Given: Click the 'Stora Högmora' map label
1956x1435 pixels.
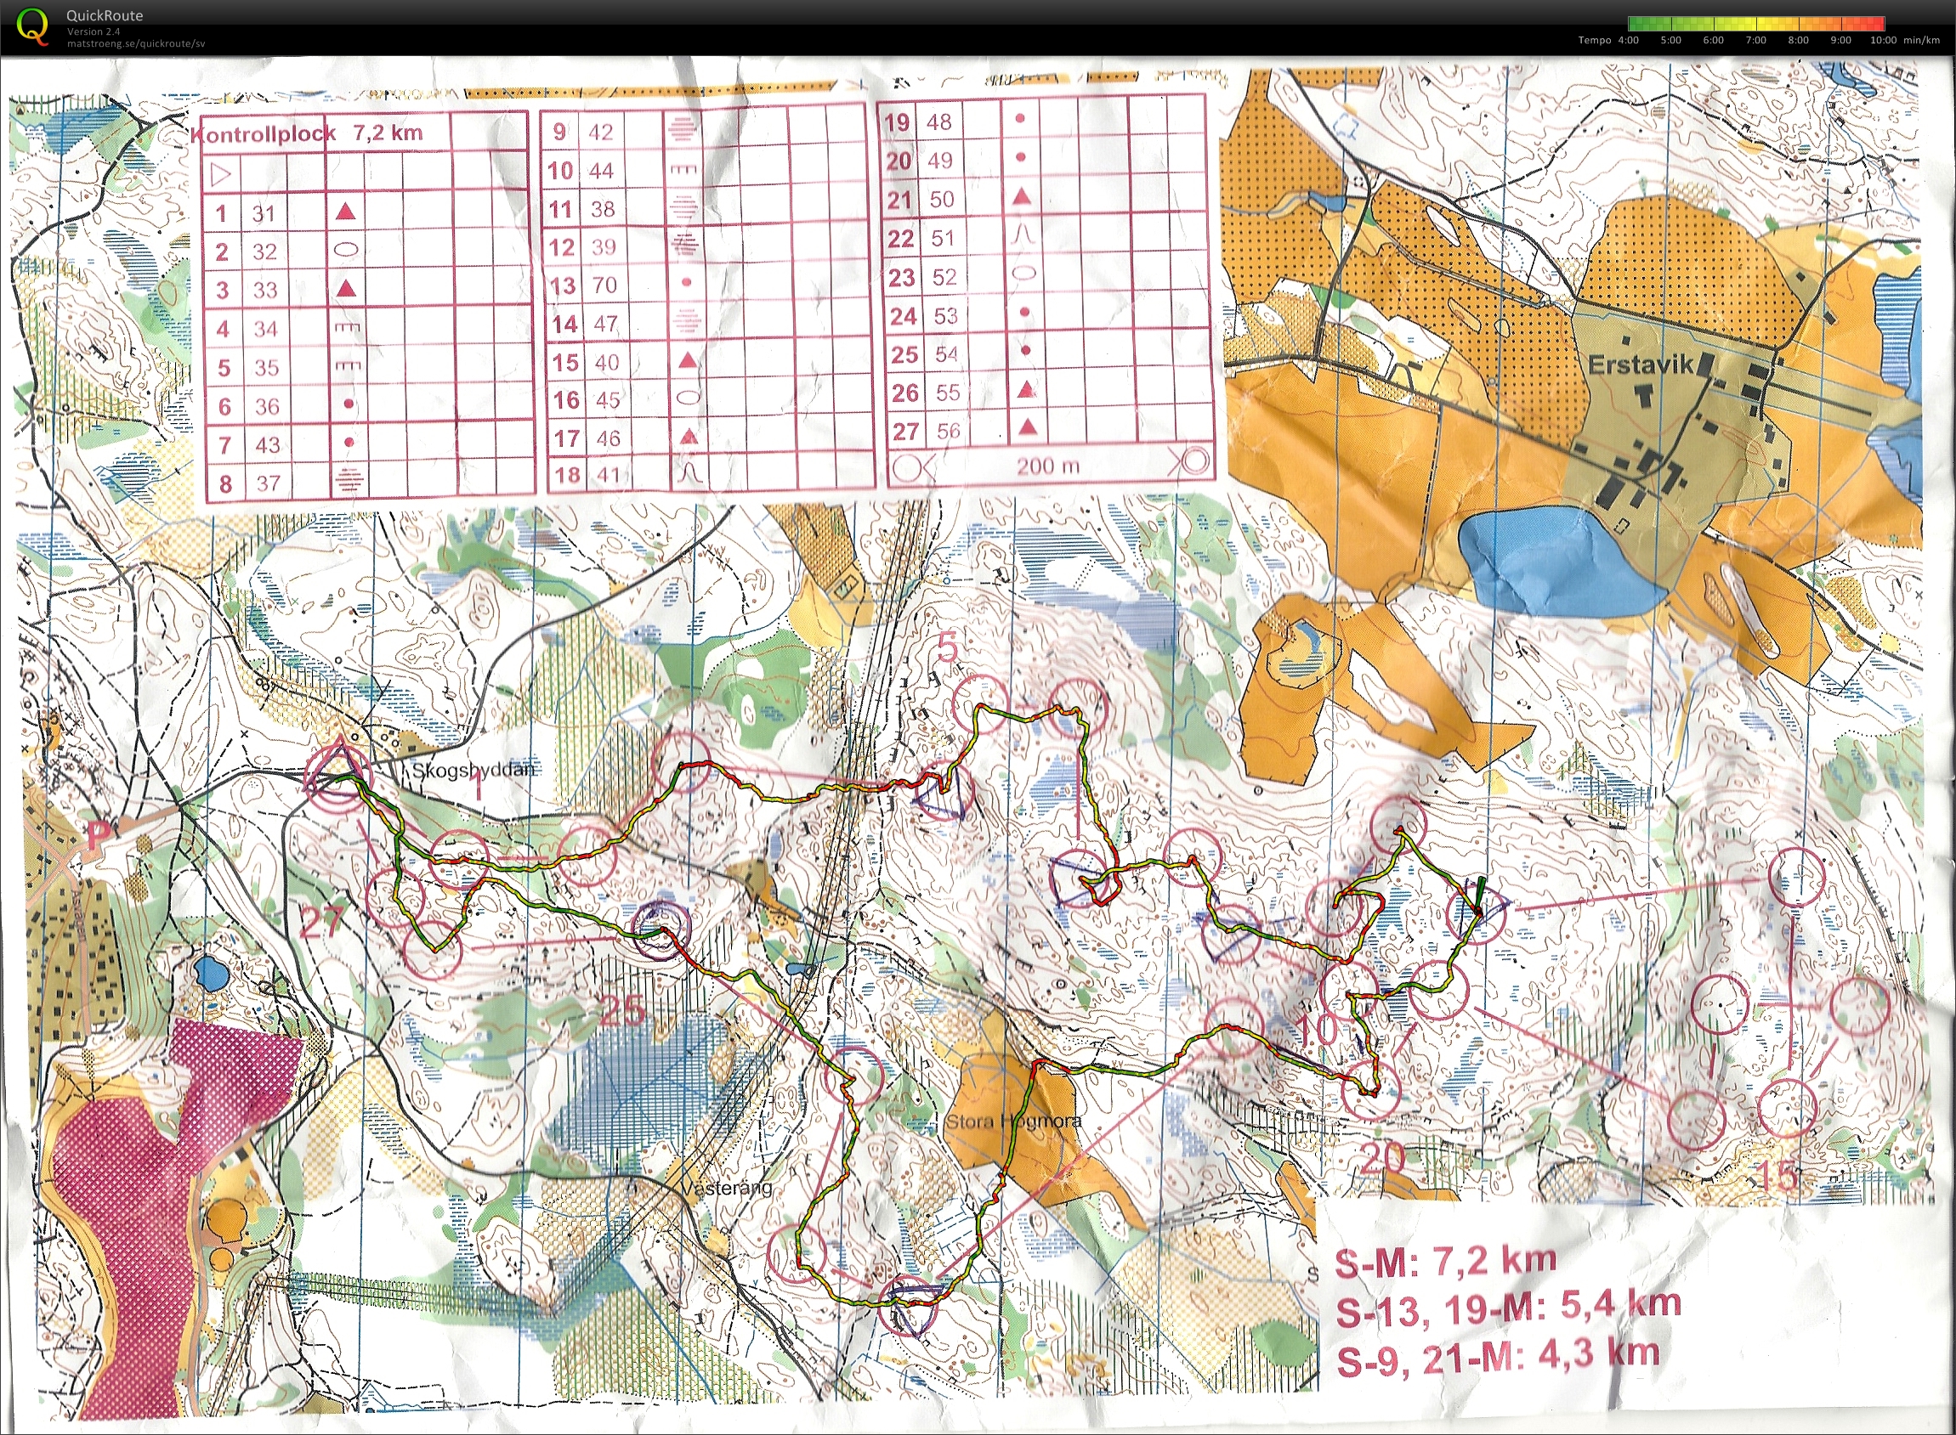Looking at the screenshot, I should tap(1013, 1121).
